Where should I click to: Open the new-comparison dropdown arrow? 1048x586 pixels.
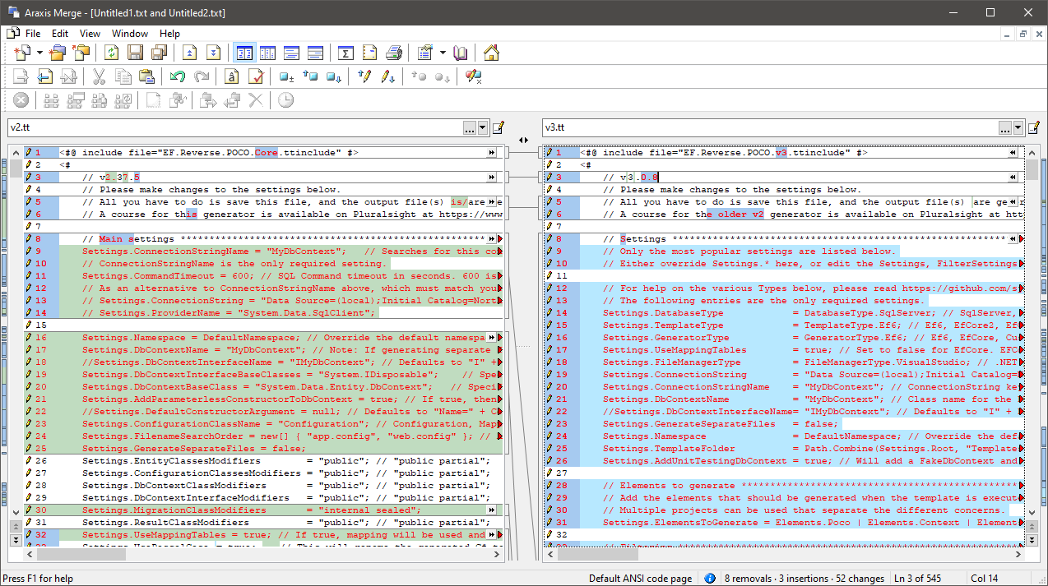pyautogui.click(x=38, y=52)
